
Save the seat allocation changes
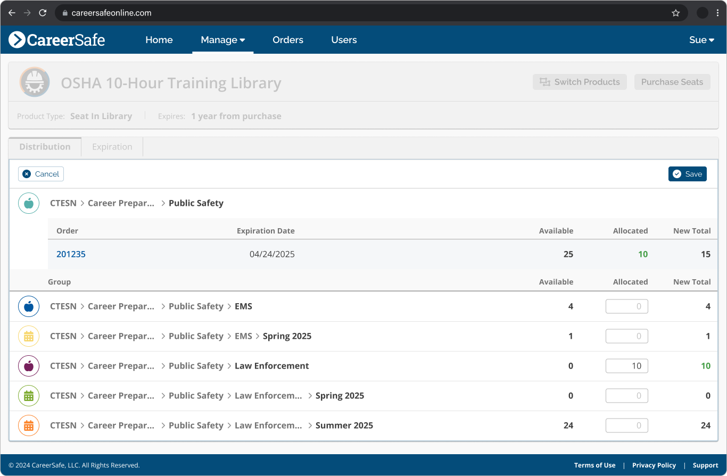point(687,174)
